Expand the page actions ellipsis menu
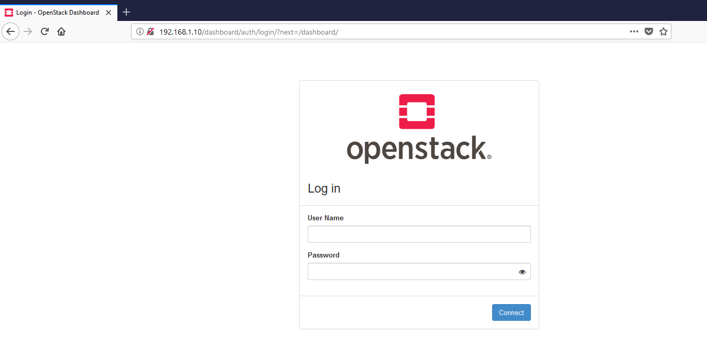 pos(634,31)
